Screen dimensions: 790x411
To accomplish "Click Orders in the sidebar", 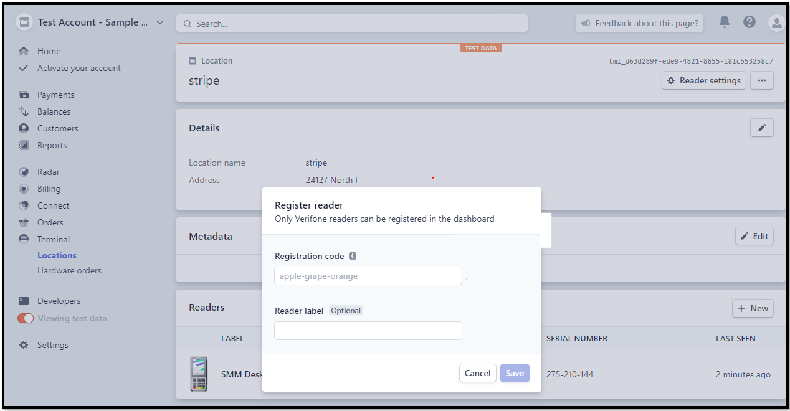I will coord(50,222).
